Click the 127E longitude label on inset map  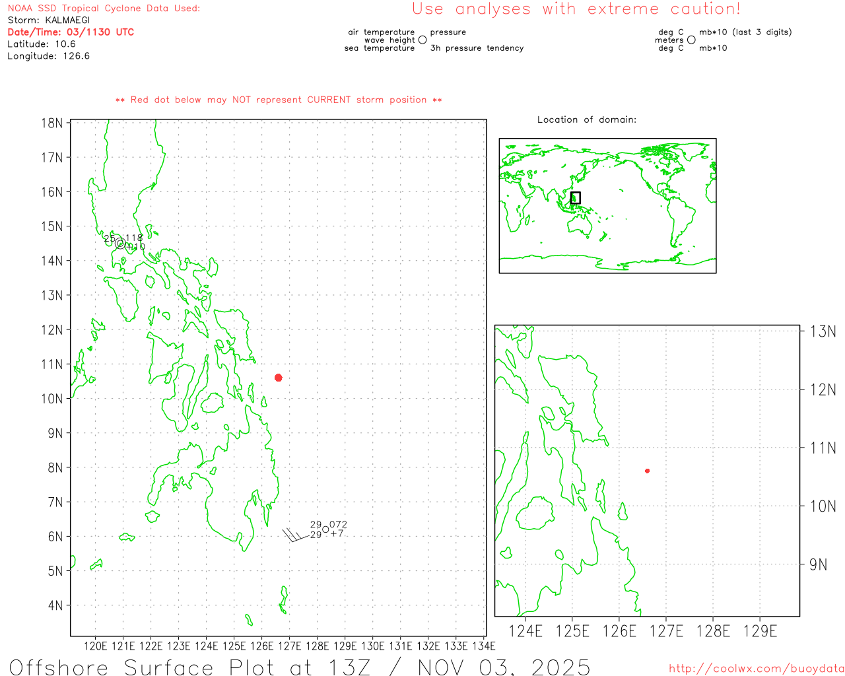(665, 631)
